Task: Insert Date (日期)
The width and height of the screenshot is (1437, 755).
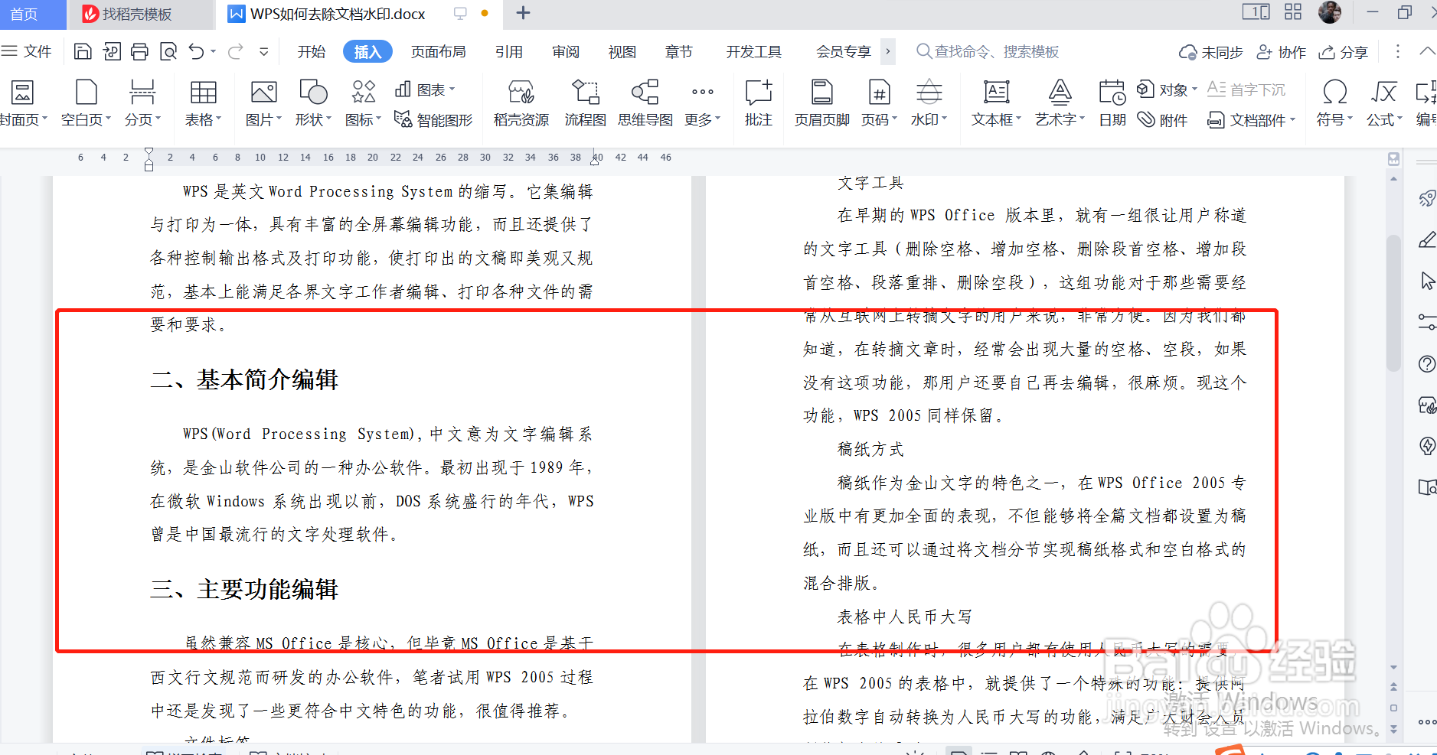Action: tap(1112, 103)
